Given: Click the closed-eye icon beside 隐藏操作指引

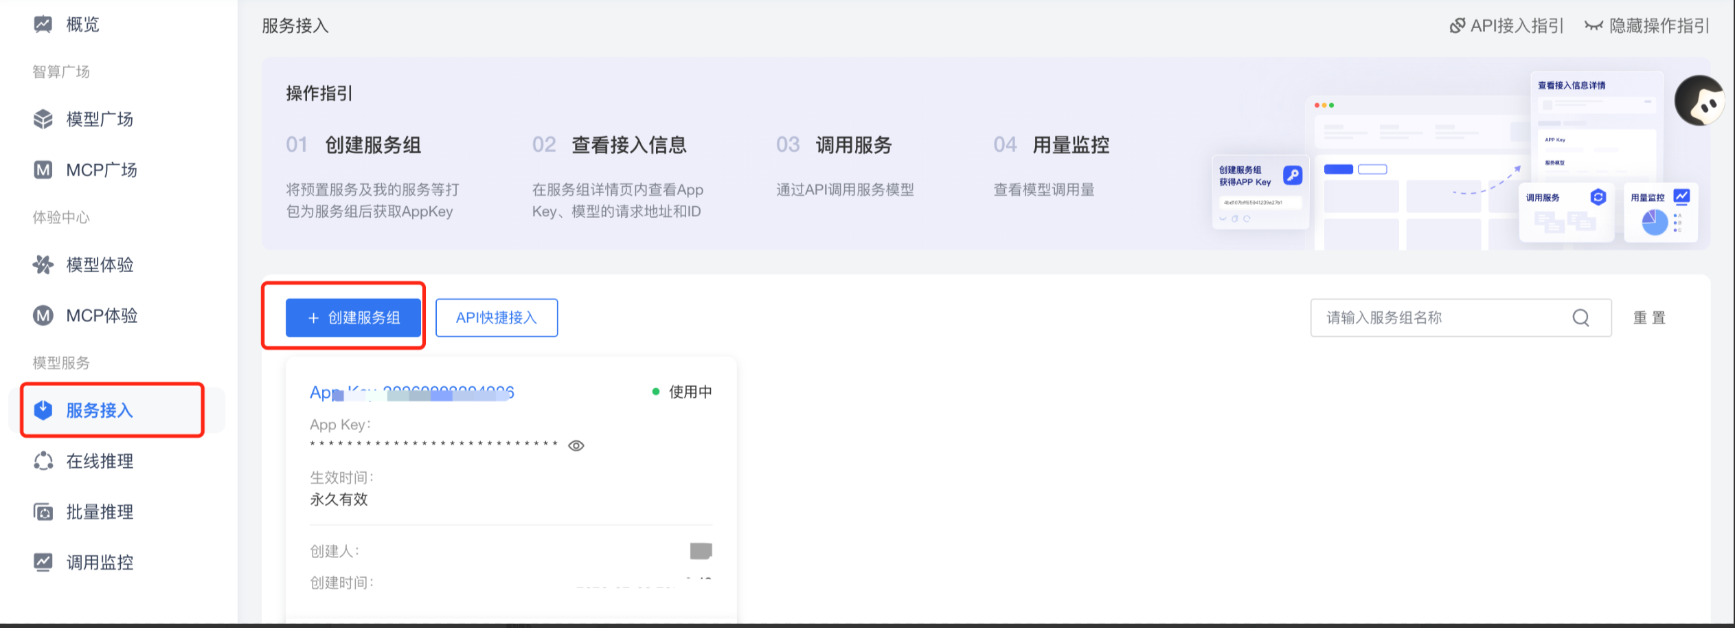Looking at the screenshot, I should point(1594,26).
